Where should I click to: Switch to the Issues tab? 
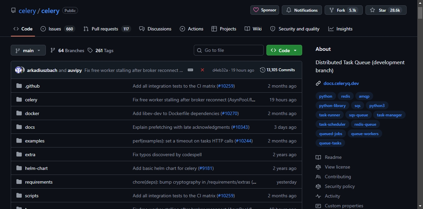(x=58, y=29)
